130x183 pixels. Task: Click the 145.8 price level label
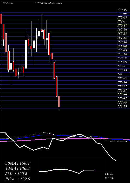click(121, 66)
